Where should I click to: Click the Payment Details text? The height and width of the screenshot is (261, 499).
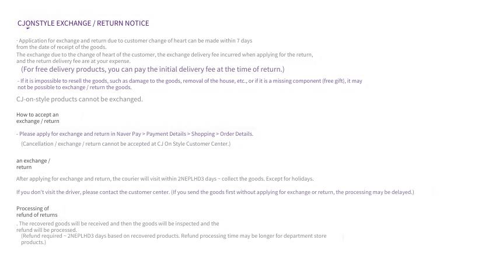coord(166,134)
